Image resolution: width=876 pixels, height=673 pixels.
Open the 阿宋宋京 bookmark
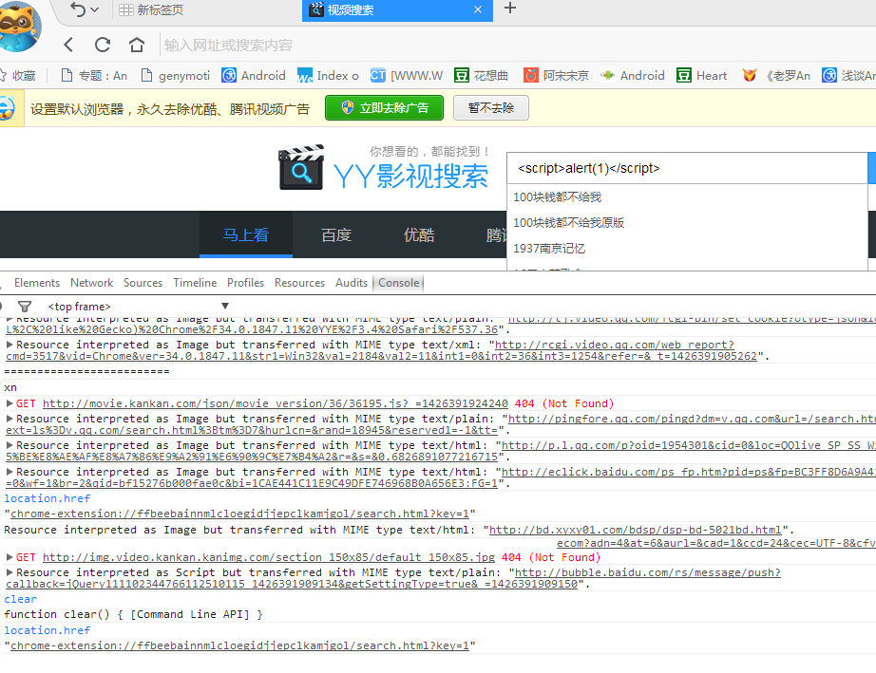point(556,75)
